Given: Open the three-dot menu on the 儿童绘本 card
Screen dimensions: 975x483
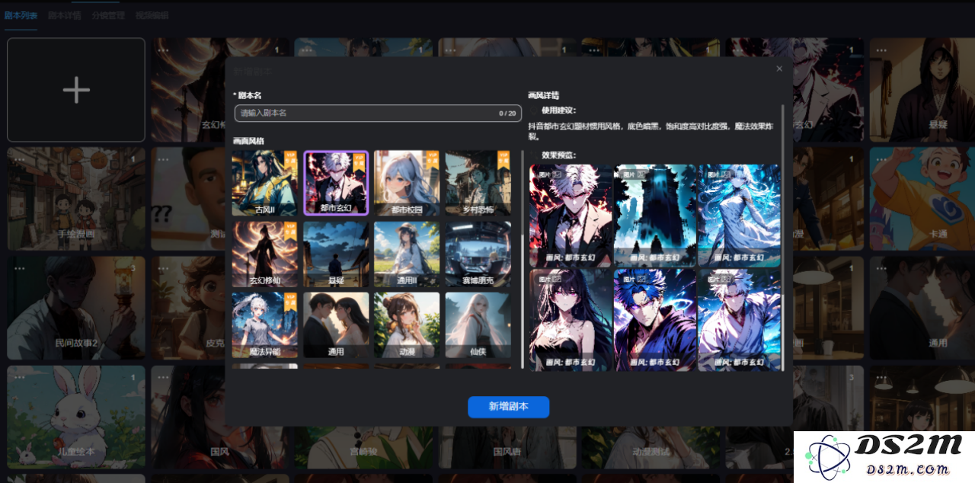Looking at the screenshot, I should point(19,377).
